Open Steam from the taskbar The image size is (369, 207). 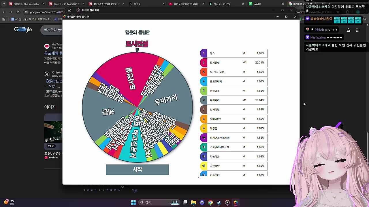pos(219,202)
